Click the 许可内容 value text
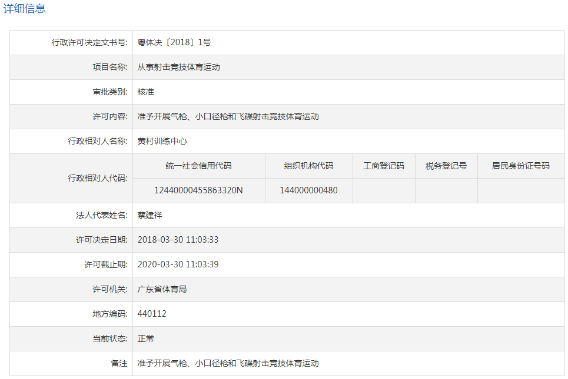568x379 pixels. pos(228,116)
